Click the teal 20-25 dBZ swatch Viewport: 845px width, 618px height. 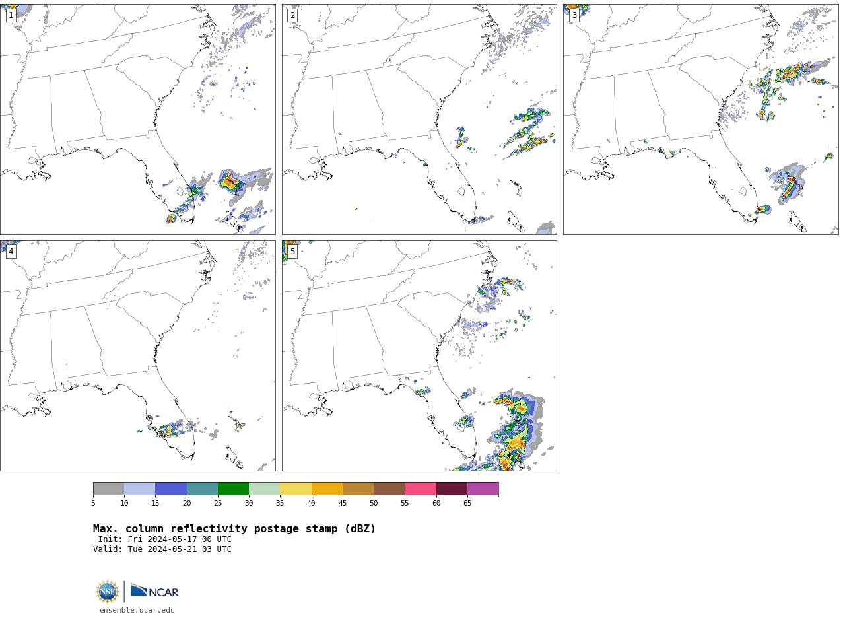[x=202, y=489]
